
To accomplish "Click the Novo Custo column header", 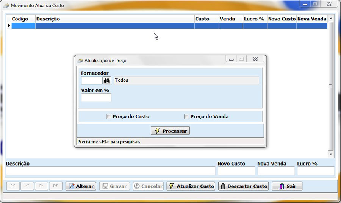I will 282,19.
